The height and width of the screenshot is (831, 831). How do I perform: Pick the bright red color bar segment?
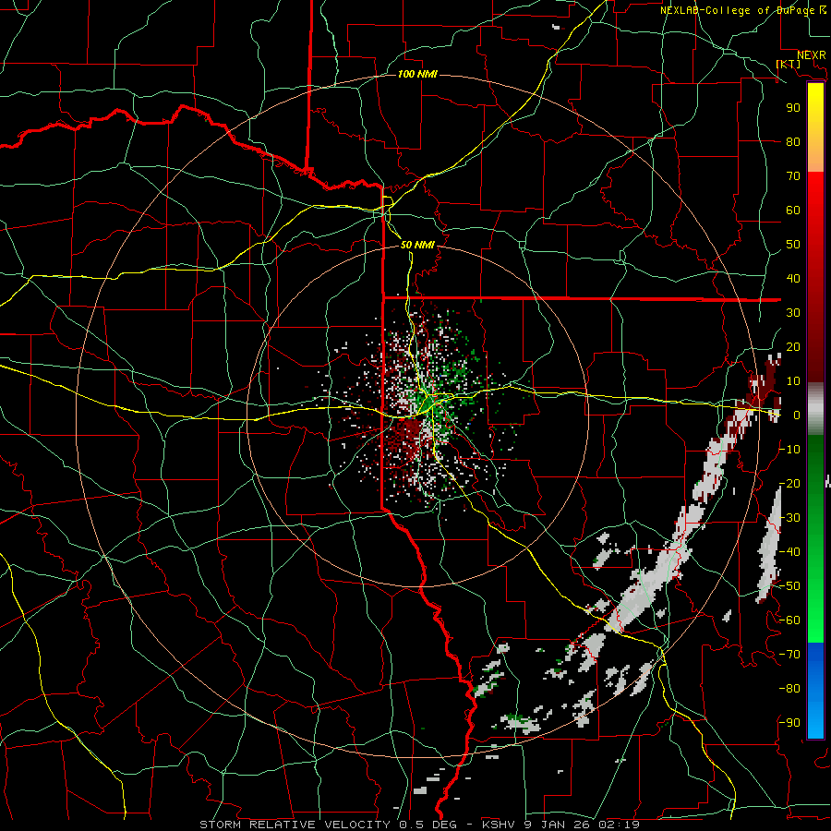pyautogui.click(x=815, y=196)
